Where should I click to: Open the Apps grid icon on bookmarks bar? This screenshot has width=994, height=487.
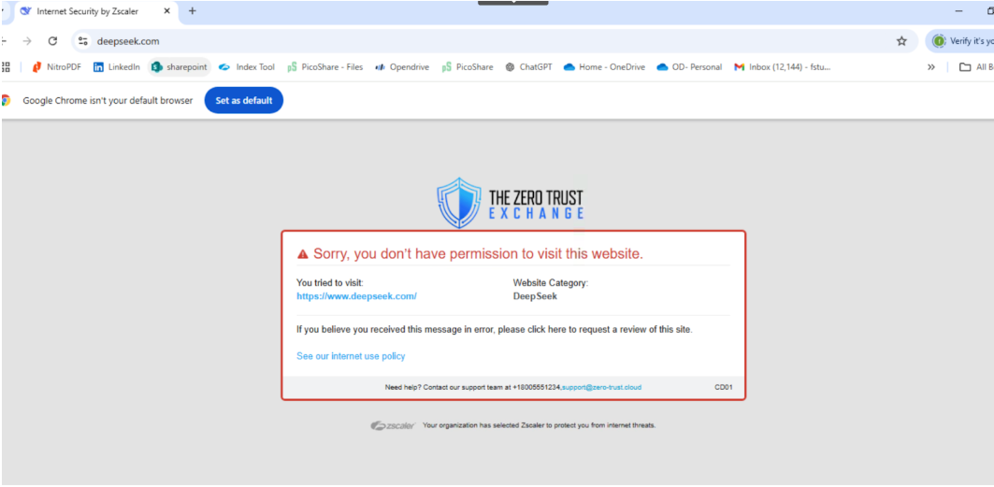pos(7,67)
